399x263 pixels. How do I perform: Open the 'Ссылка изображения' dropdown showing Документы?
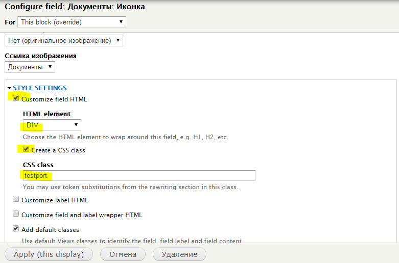[x=30, y=67]
